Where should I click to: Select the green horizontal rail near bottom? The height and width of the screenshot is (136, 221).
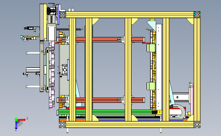point(105,112)
